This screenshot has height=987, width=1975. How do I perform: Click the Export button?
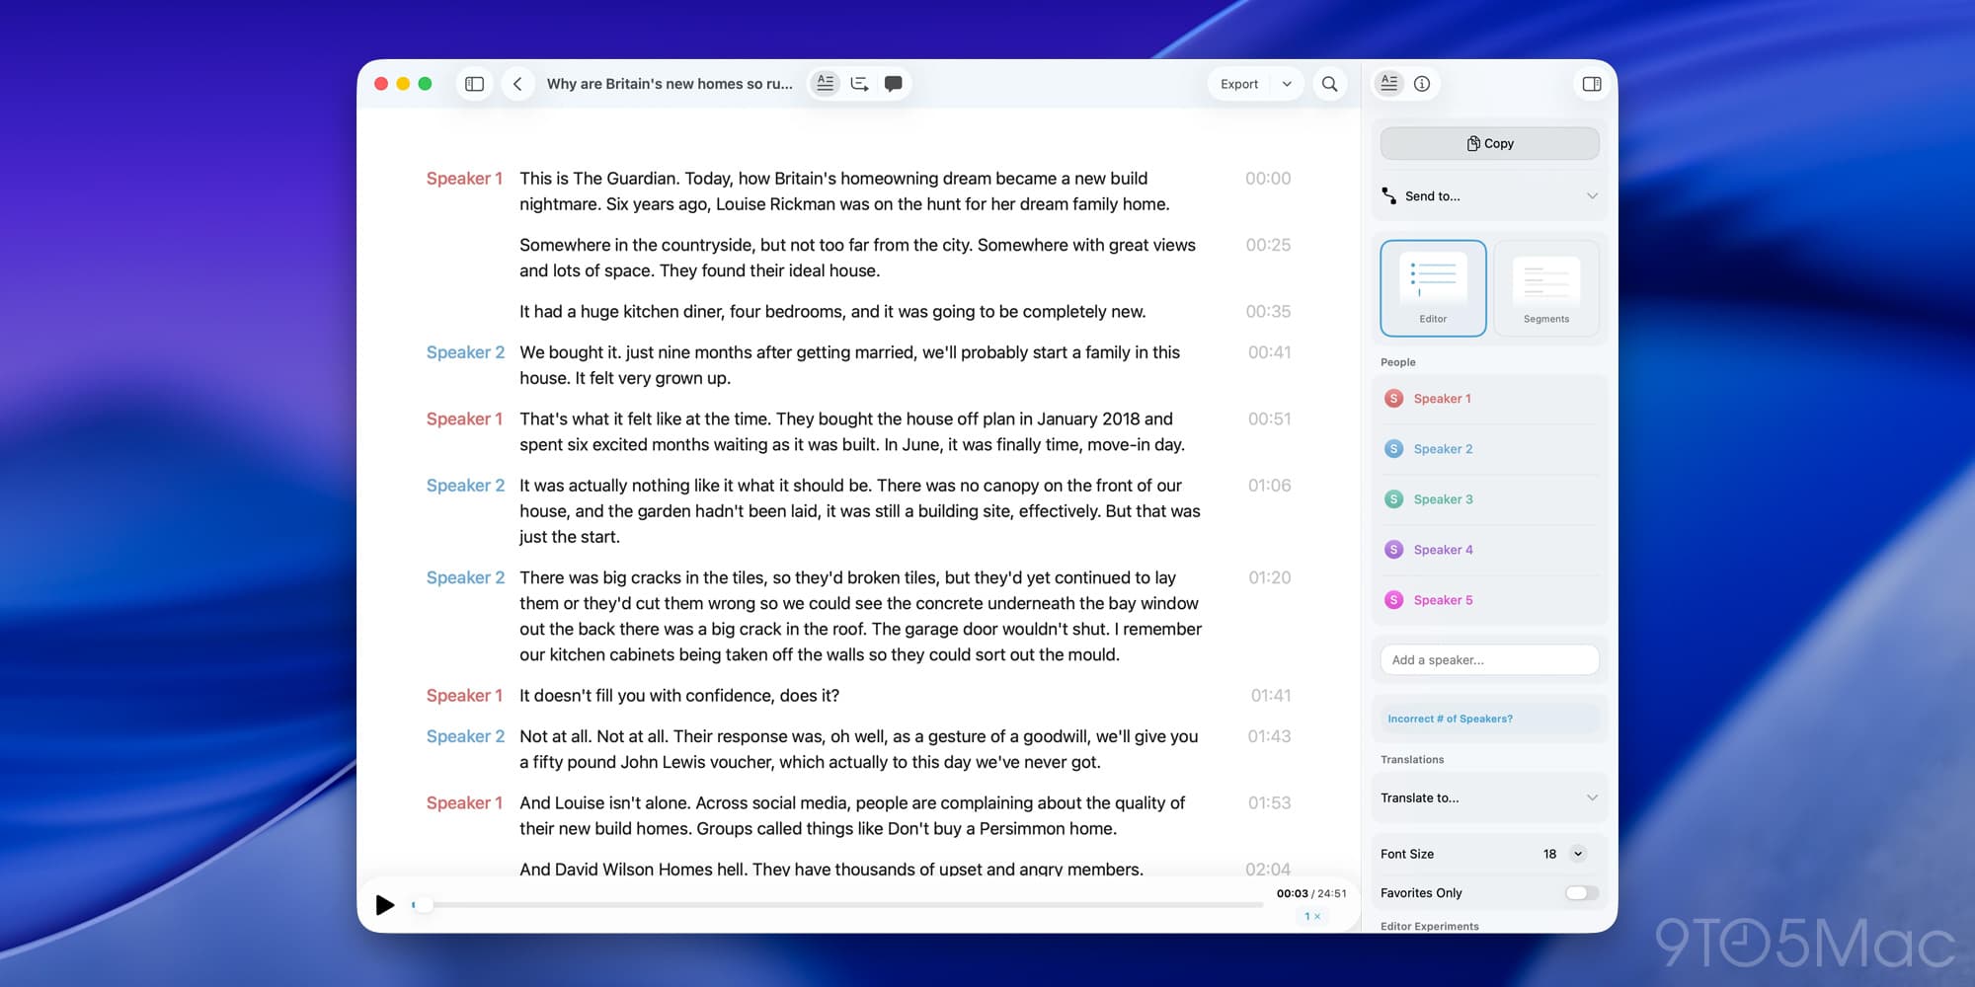(1239, 84)
